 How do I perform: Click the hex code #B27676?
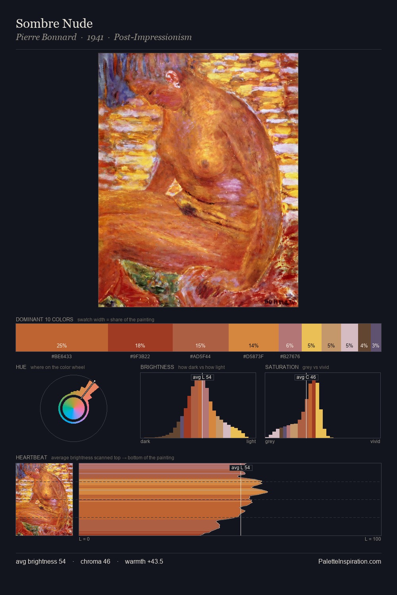click(290, 357)
